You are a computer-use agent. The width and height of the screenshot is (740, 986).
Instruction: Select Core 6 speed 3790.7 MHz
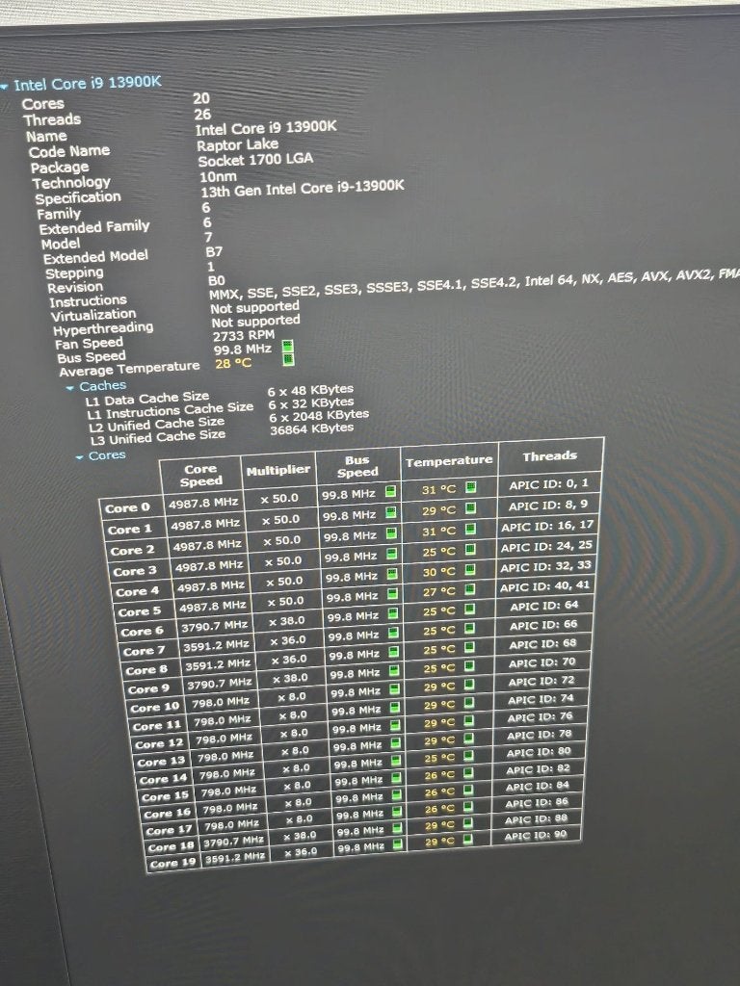point(215,627)
